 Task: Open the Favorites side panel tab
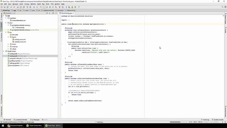pyautogui.click(x=1, y=99)
